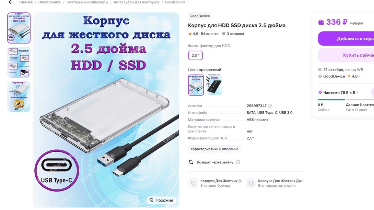Click the Возврат через заявку arrows icon
Viewport: 374px width, 210px height.
(x=191, y=162)
